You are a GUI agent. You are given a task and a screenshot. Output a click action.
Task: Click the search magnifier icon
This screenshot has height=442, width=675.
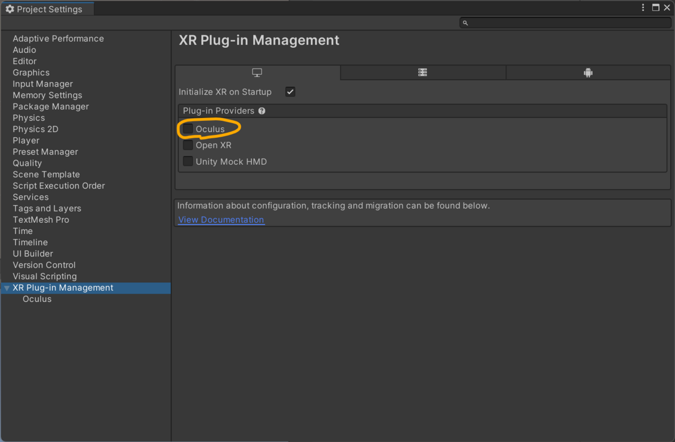[465, 23]
